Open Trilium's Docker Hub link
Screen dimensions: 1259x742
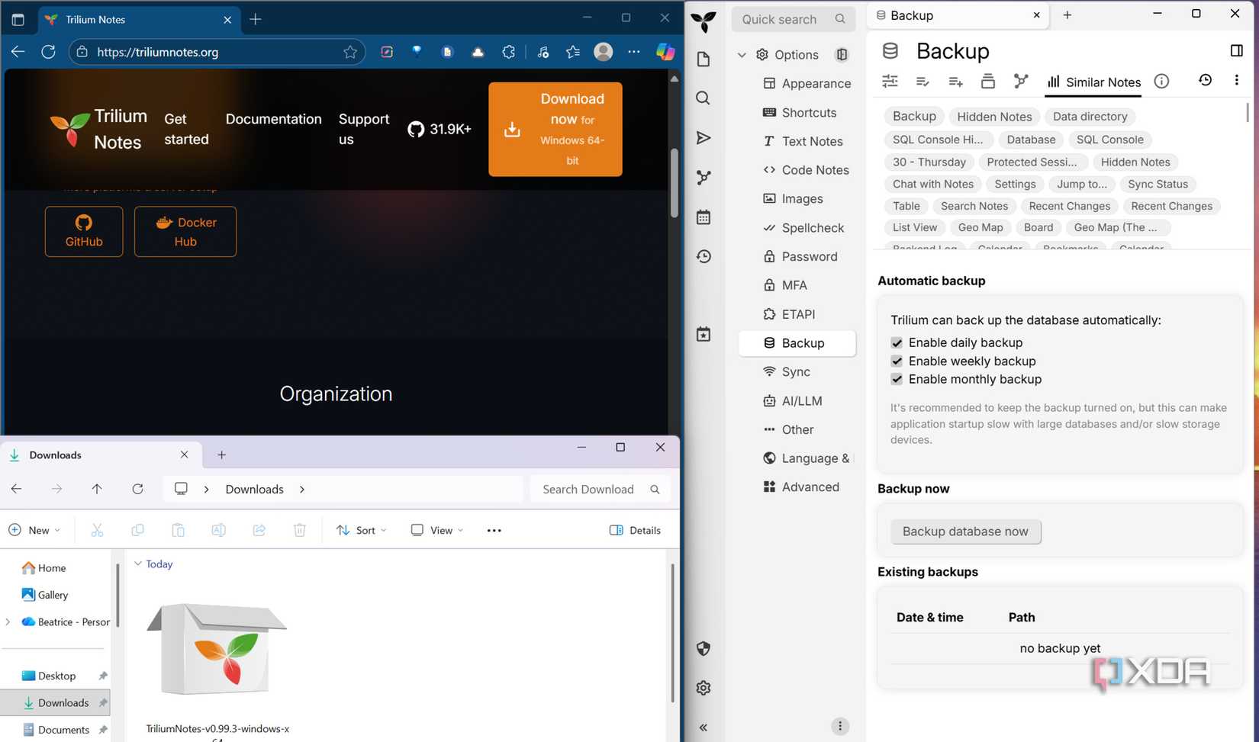(x=185, y=231)
